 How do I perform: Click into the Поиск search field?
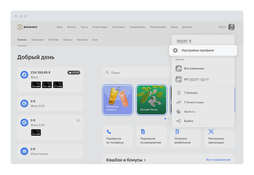(x=139, y=73)
